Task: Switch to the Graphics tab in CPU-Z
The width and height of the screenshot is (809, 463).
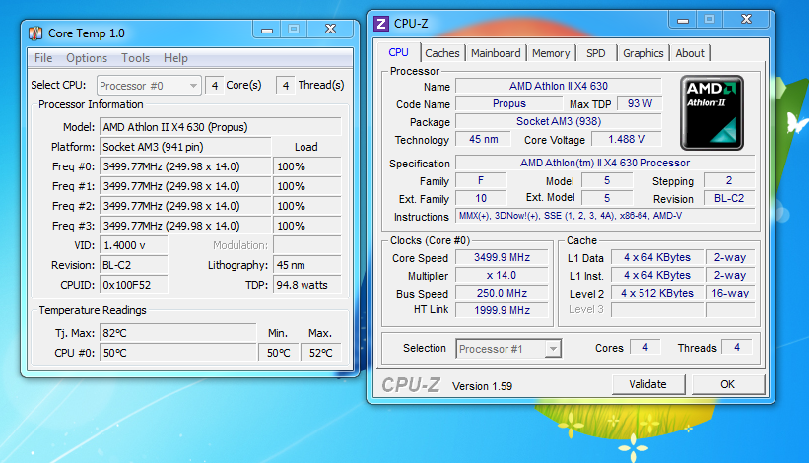Action: 642,53
